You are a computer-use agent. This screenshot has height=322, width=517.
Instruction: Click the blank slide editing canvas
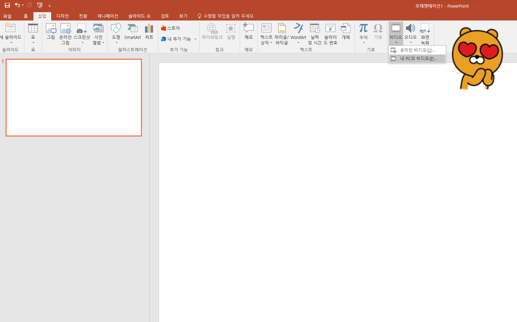coord(337,192)
